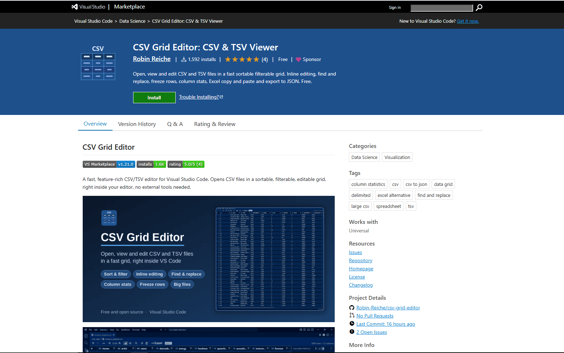Viewport: 564px width, 353px height.
Task: Click the data grid tag
Action: point(443,184)
